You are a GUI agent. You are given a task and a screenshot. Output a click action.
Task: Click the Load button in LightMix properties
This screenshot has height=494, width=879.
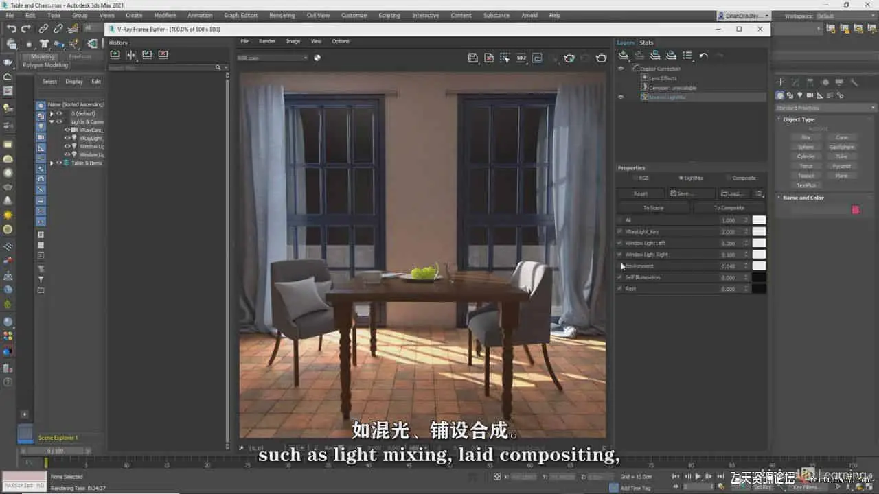[x=734, y=193]
